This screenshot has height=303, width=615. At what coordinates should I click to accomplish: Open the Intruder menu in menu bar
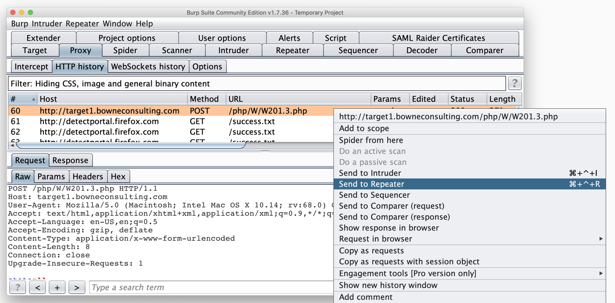[47, 24]
